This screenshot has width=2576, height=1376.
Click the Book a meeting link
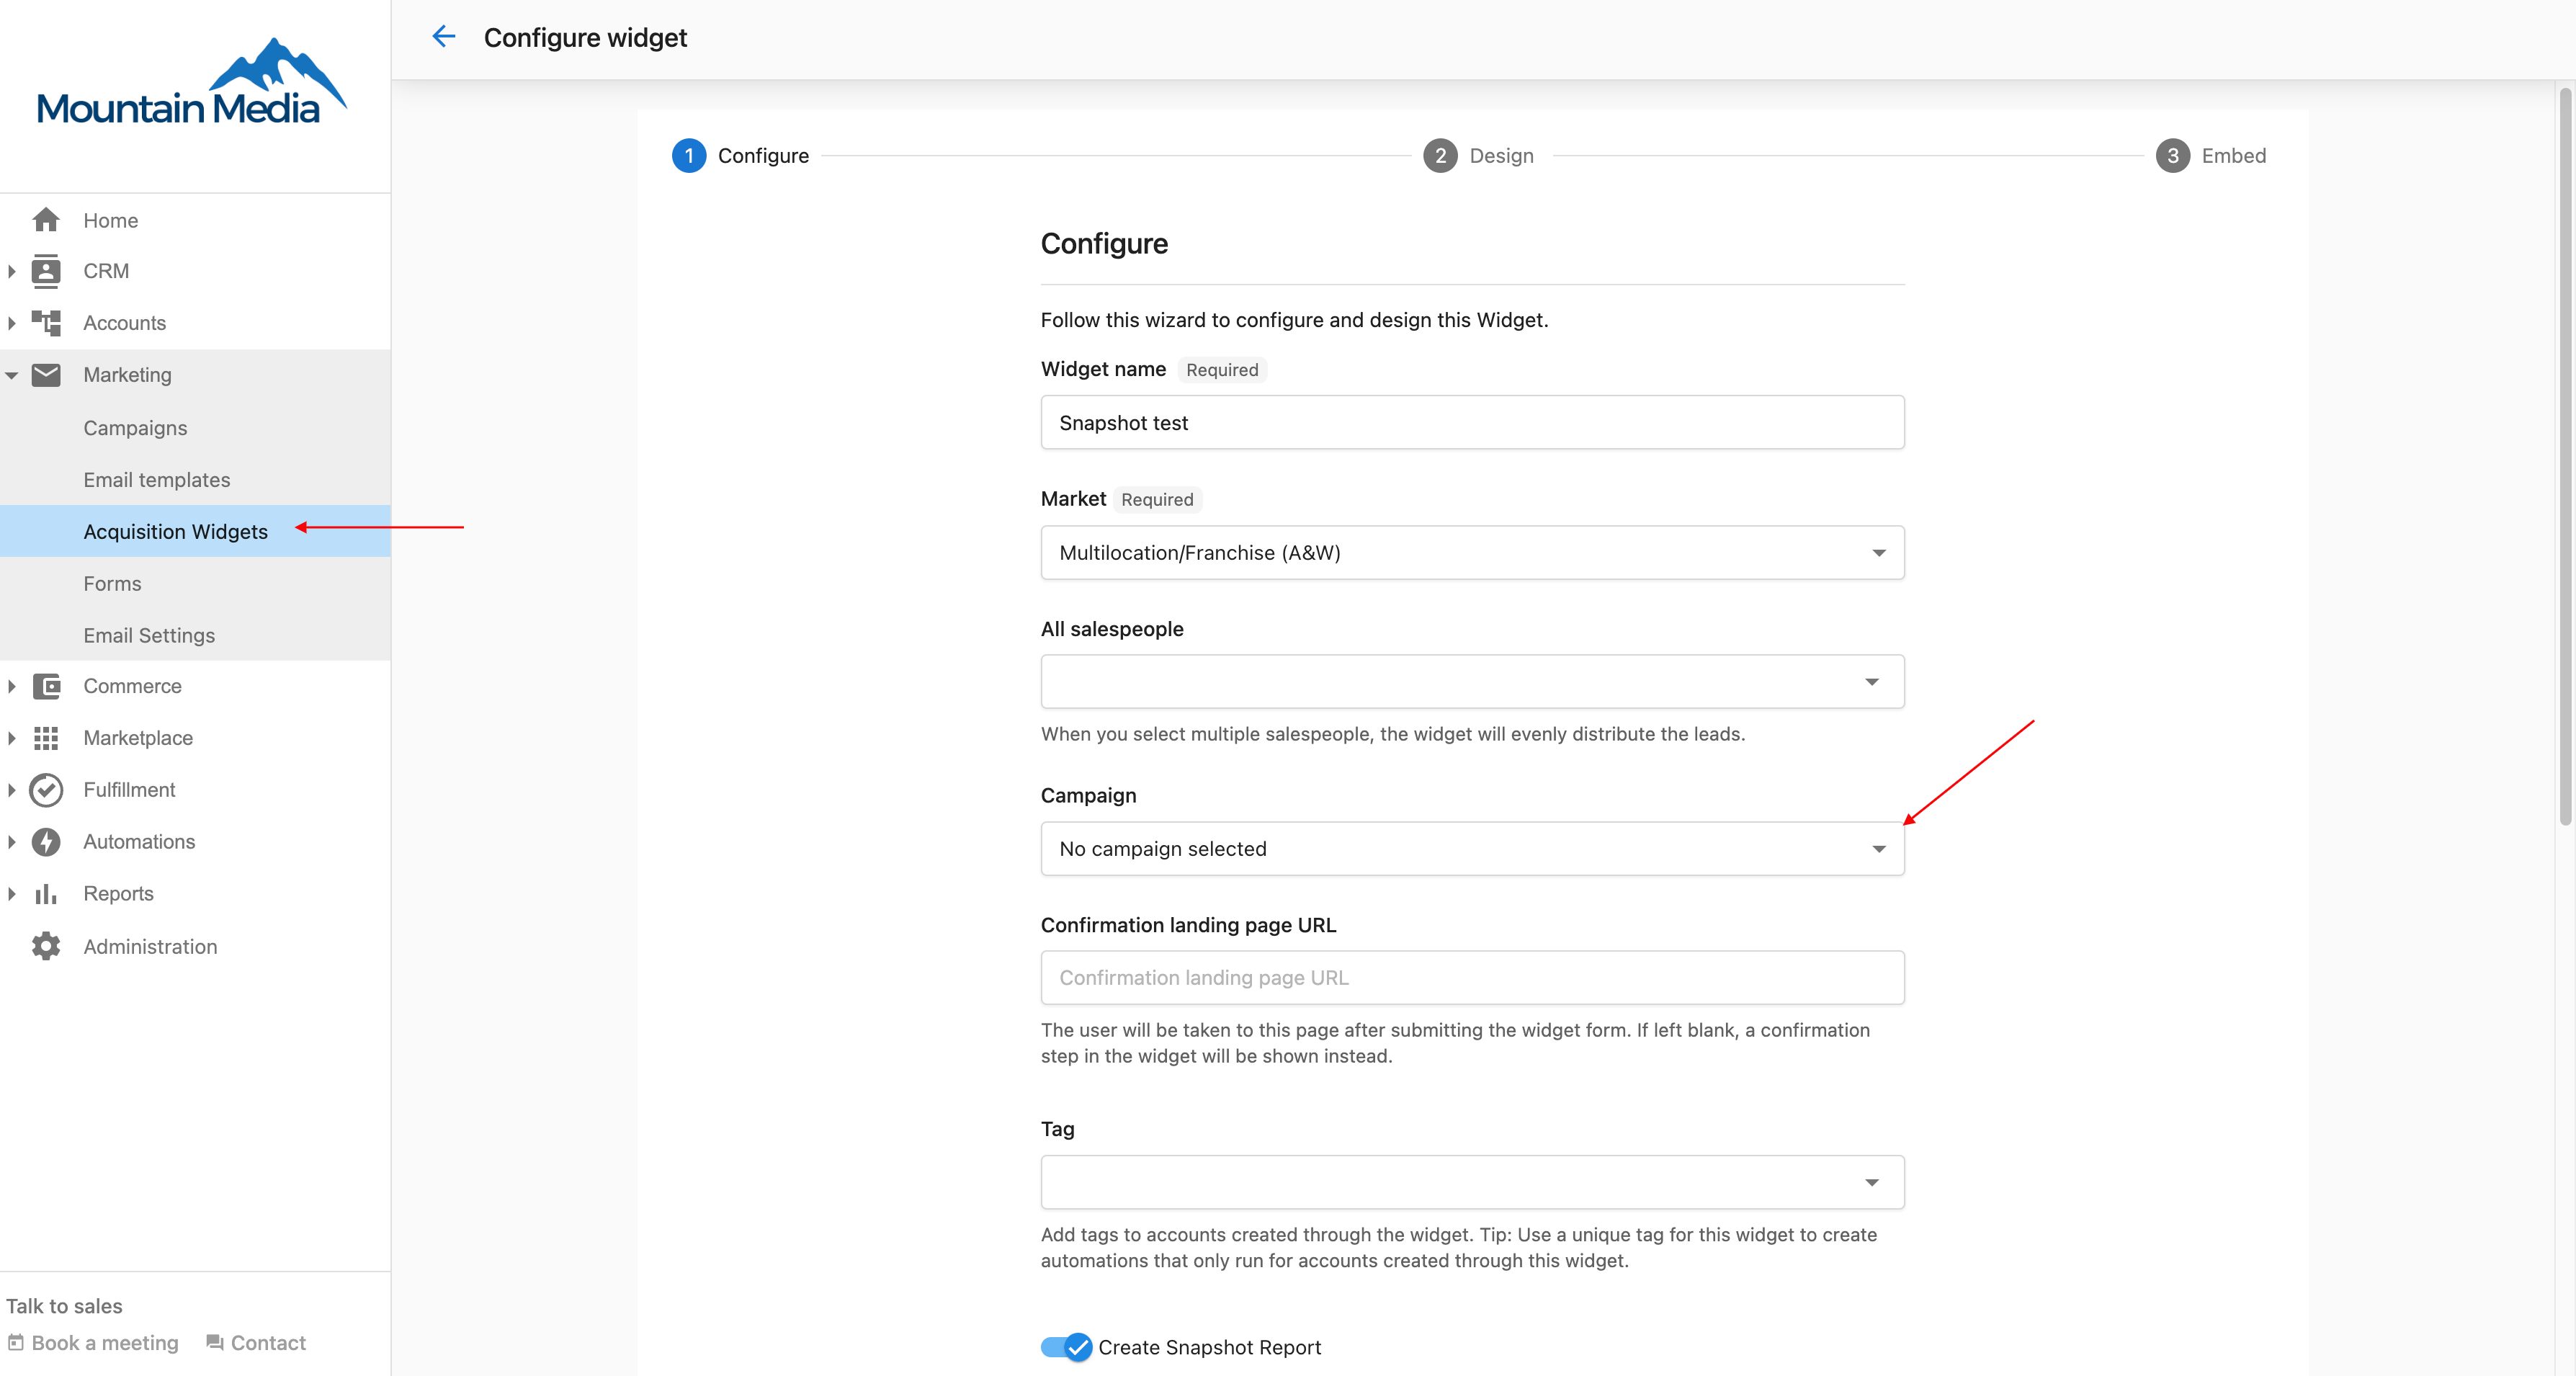93,1343
